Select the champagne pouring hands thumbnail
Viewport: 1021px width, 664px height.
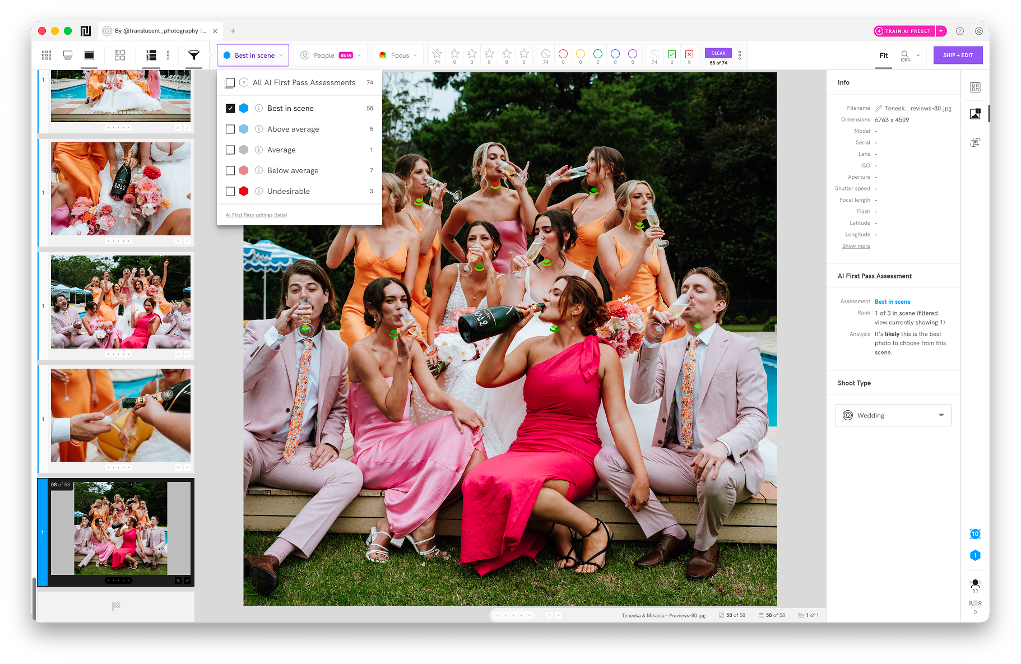pos(120,415)
